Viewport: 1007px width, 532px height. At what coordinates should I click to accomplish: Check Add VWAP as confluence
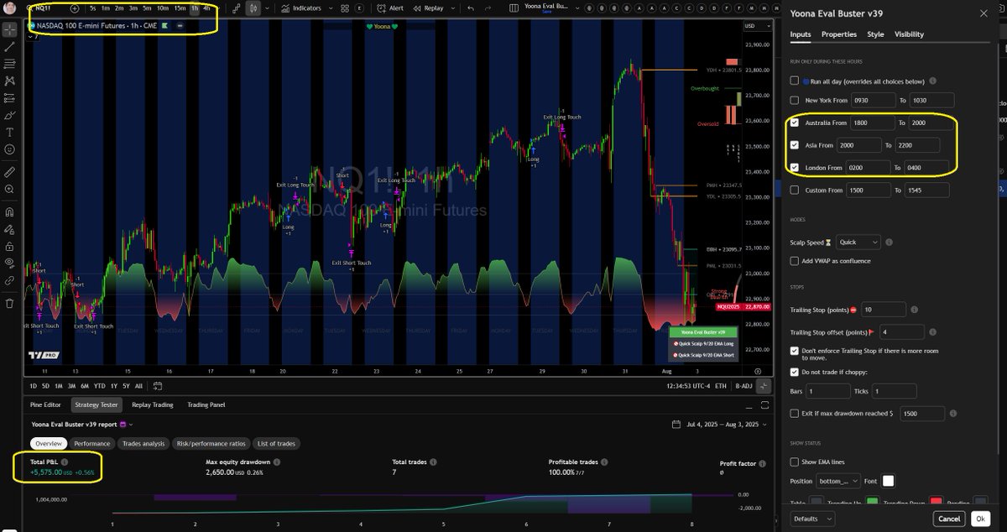795,261
